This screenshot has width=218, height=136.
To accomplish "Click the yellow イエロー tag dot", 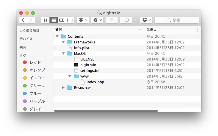I will 25,78.
